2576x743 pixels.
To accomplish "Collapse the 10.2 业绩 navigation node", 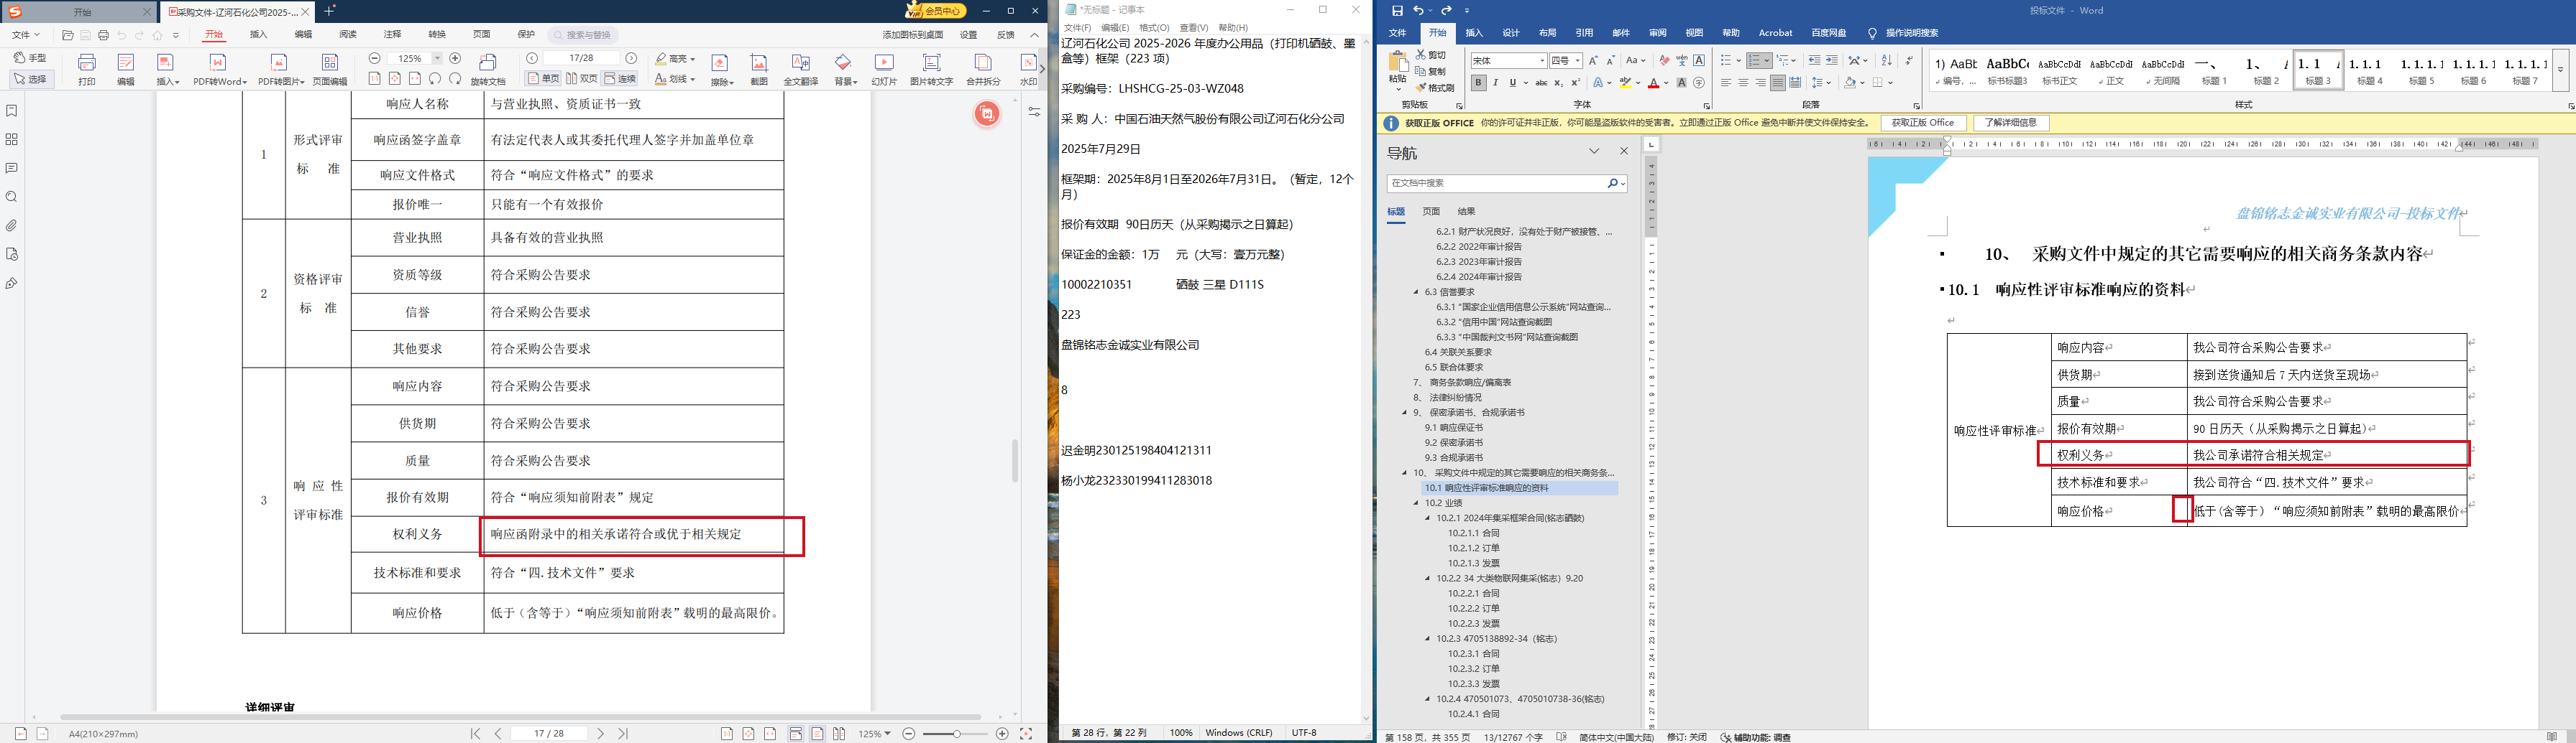I will click(x=1416, y=503).
